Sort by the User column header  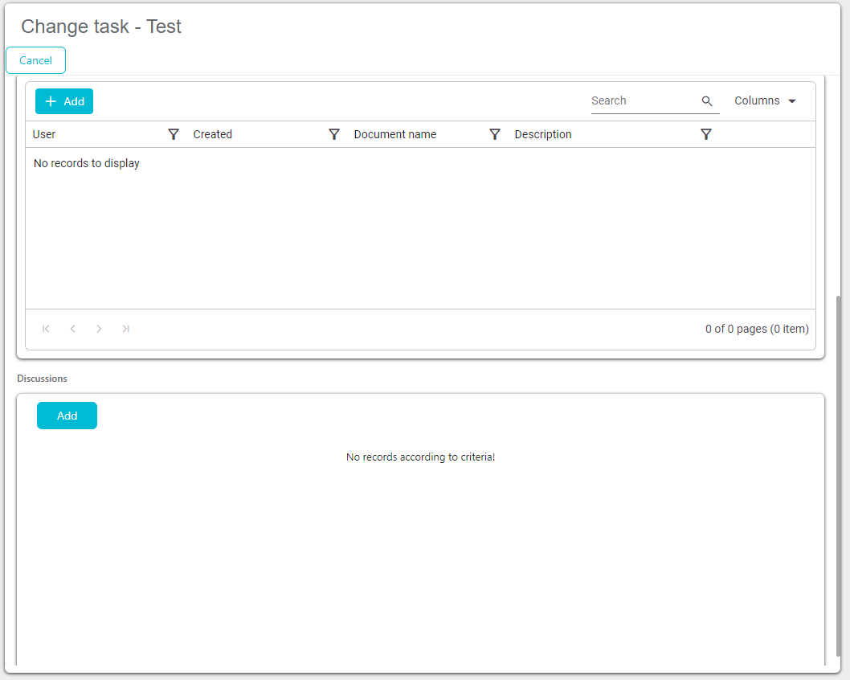[45, 134]
